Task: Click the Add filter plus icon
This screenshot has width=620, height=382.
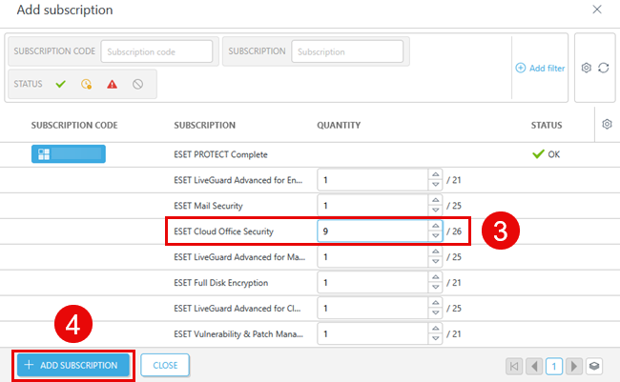Action: (x=521, y=68)
